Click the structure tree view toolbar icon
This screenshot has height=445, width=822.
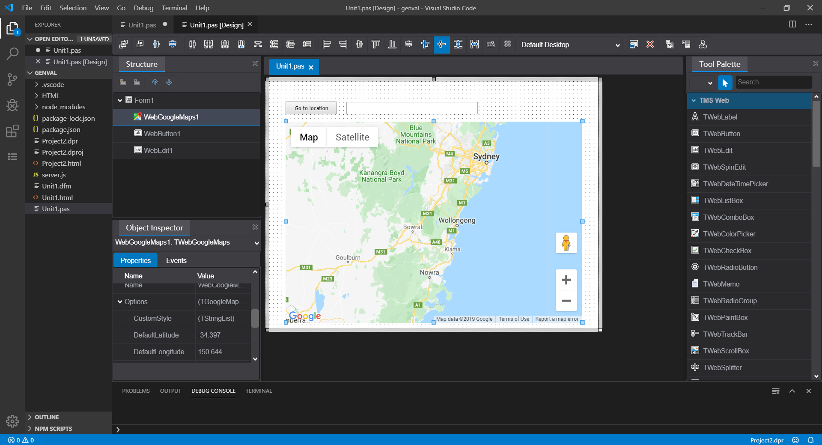[x=670, y=44]
